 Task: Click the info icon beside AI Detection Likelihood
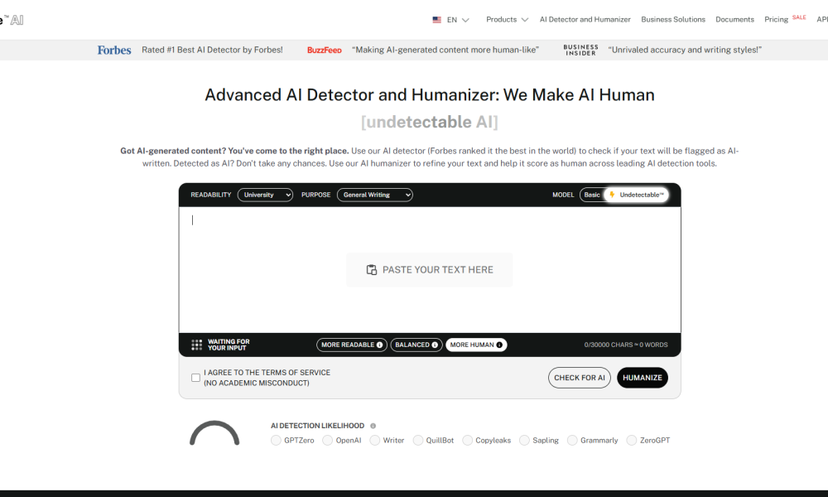click(x=373, y=426)
